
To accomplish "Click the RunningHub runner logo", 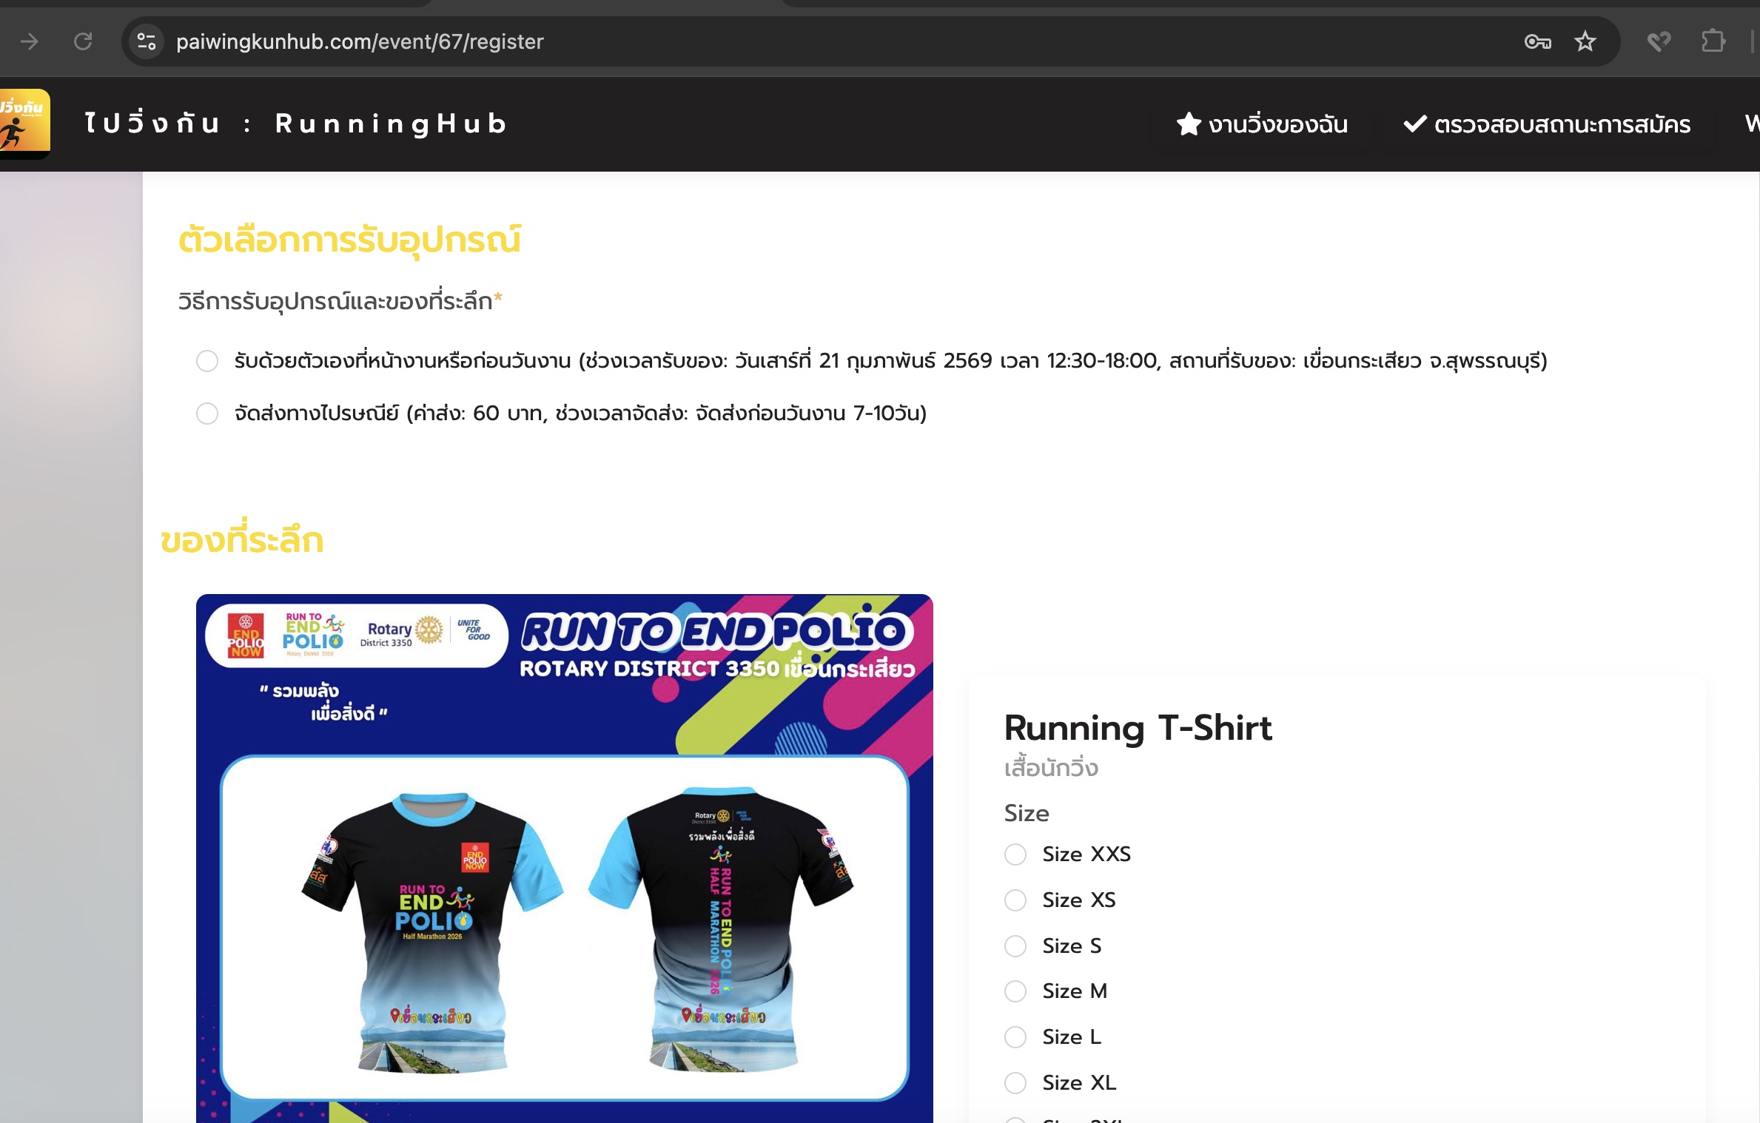I will [x=24, y=124].
